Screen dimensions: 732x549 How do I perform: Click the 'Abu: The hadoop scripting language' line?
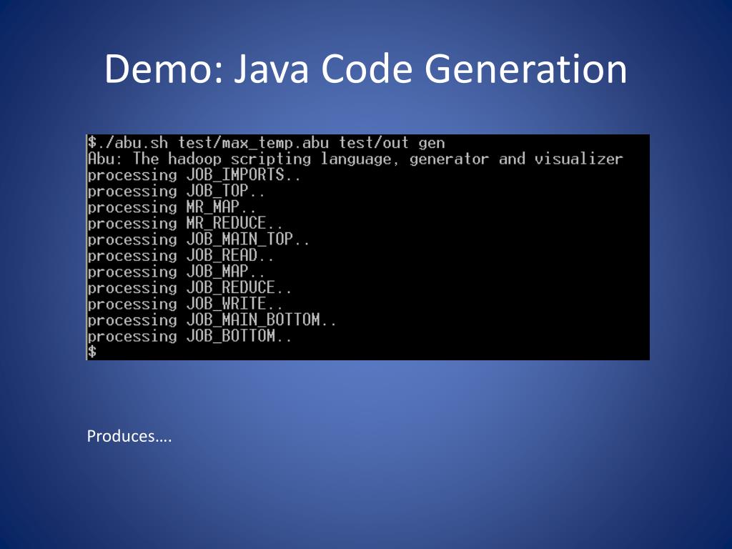pos(355,159)
